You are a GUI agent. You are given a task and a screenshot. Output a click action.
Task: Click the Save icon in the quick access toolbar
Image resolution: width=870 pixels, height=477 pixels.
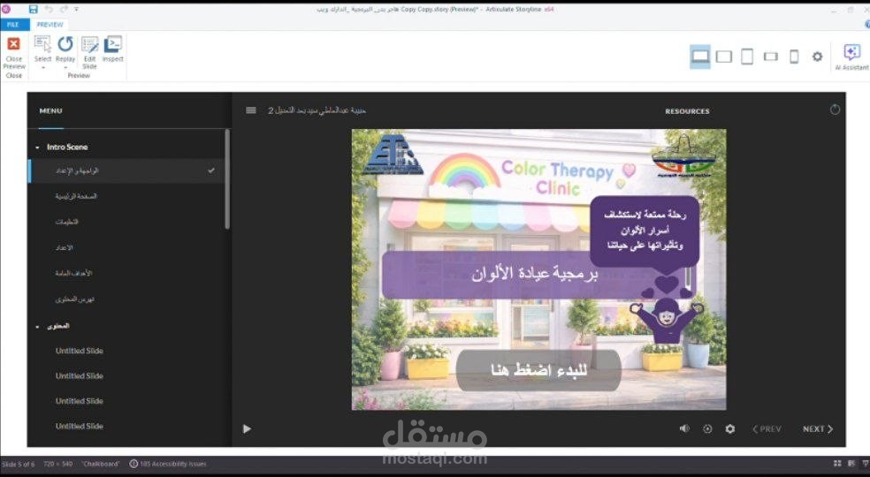coord(34,10)
